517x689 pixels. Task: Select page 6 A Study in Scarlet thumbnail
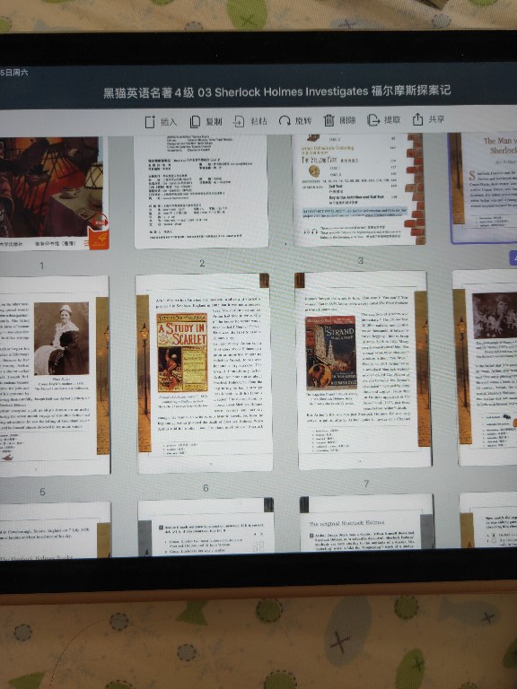pyautogui.click(x=205, y=373)
